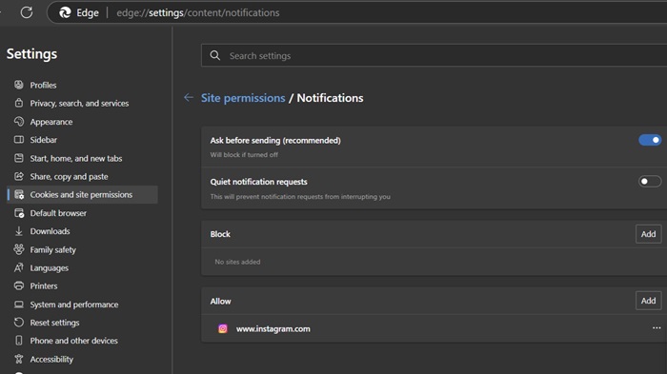Click Will block if turned off text
The width and height of the screenshot is (667, 374).
pos(244,155)
